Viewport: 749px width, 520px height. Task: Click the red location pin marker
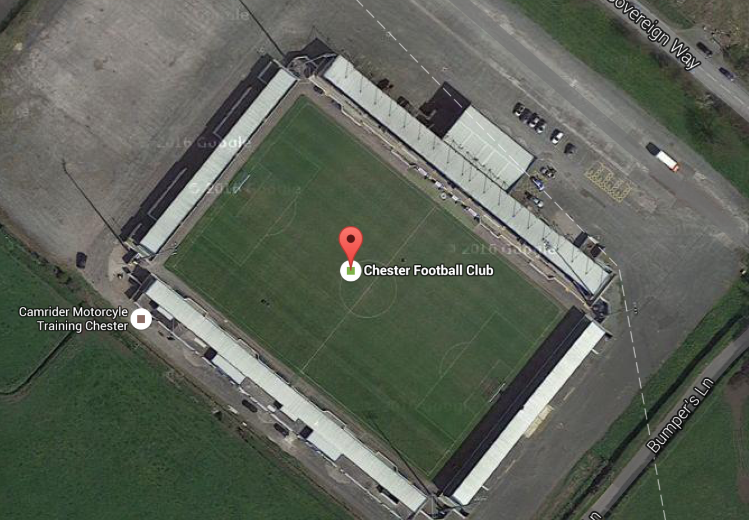[351, 244]
